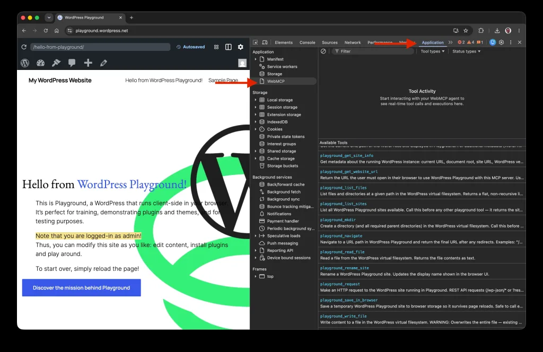Viewport: 543px width, 352px height.
Task: Click My WordPress Website site title
Action: (x=60, y=80)
